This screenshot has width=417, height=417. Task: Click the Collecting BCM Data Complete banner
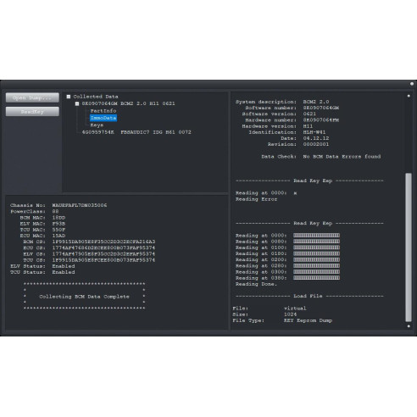(84, 296)
